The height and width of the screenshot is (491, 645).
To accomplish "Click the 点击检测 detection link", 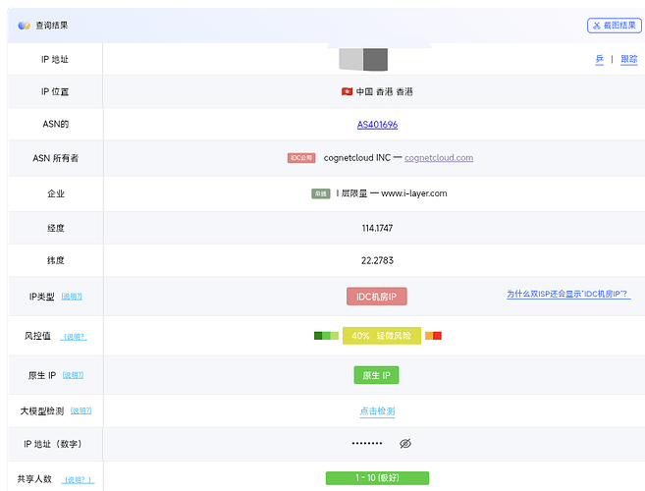I will tap(377, 411).
